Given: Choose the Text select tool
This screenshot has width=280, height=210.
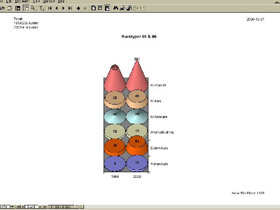Looking at the screenshot, I should coord(42,8).
